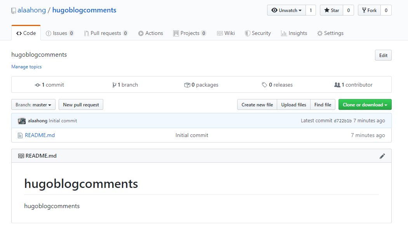The width and height of the screenshot is (408, 231).
Task: Switch to the Issues tab
Action: 60,33
